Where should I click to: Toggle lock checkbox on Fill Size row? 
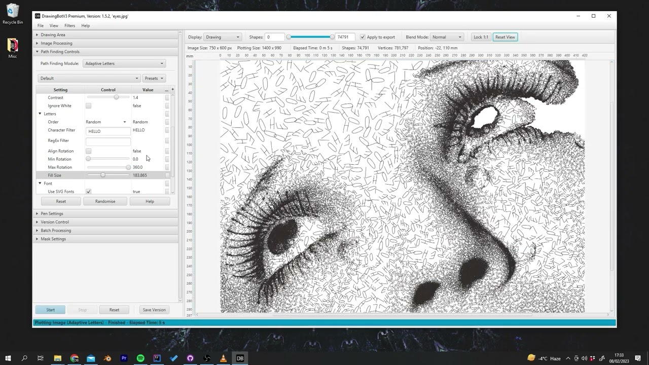(167, 175)
